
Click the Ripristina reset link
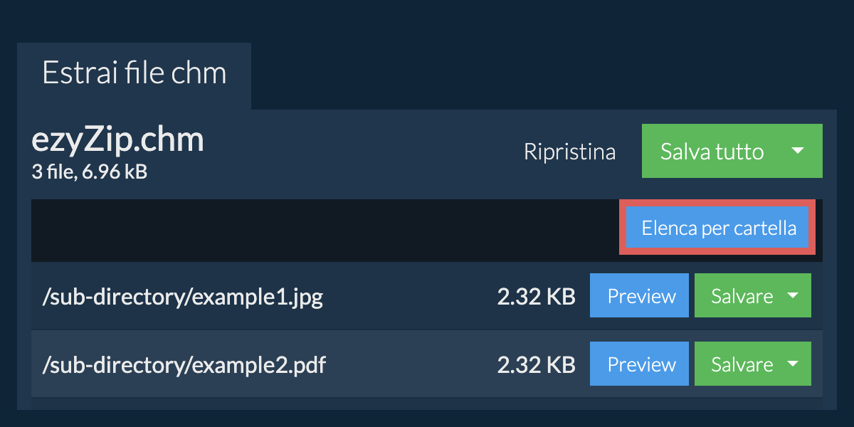point(569,152)
